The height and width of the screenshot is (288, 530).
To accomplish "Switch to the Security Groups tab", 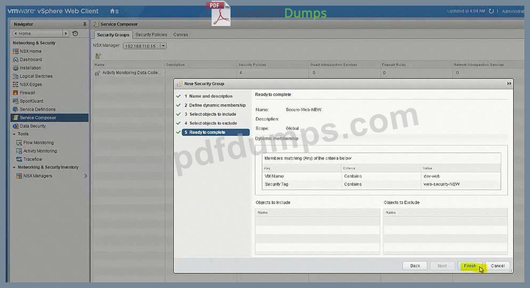I will [x=113, y=35].
